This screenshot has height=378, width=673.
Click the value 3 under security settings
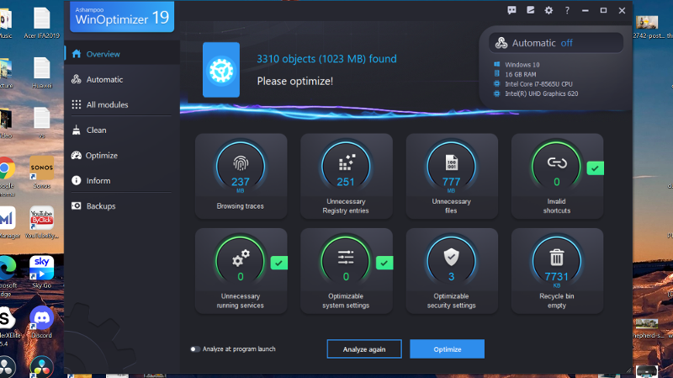point(451,277)
